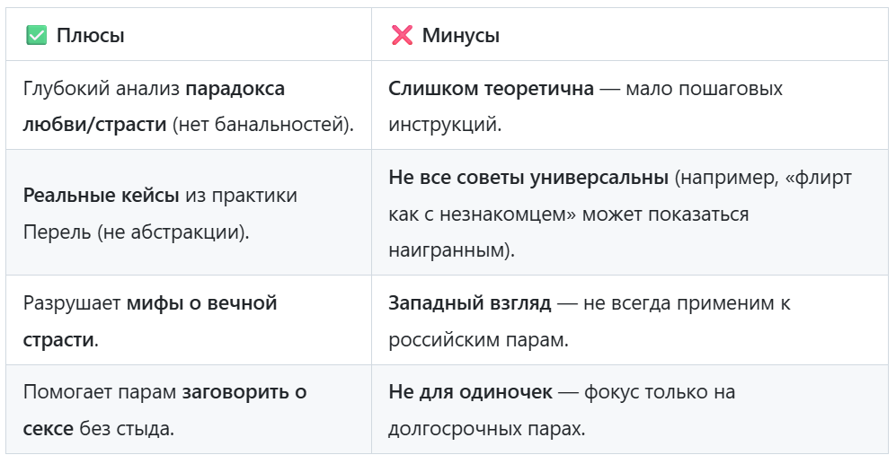Click the text Перель (не абстракции)
Screen dimensions: 896x455
tap(136, 232)
